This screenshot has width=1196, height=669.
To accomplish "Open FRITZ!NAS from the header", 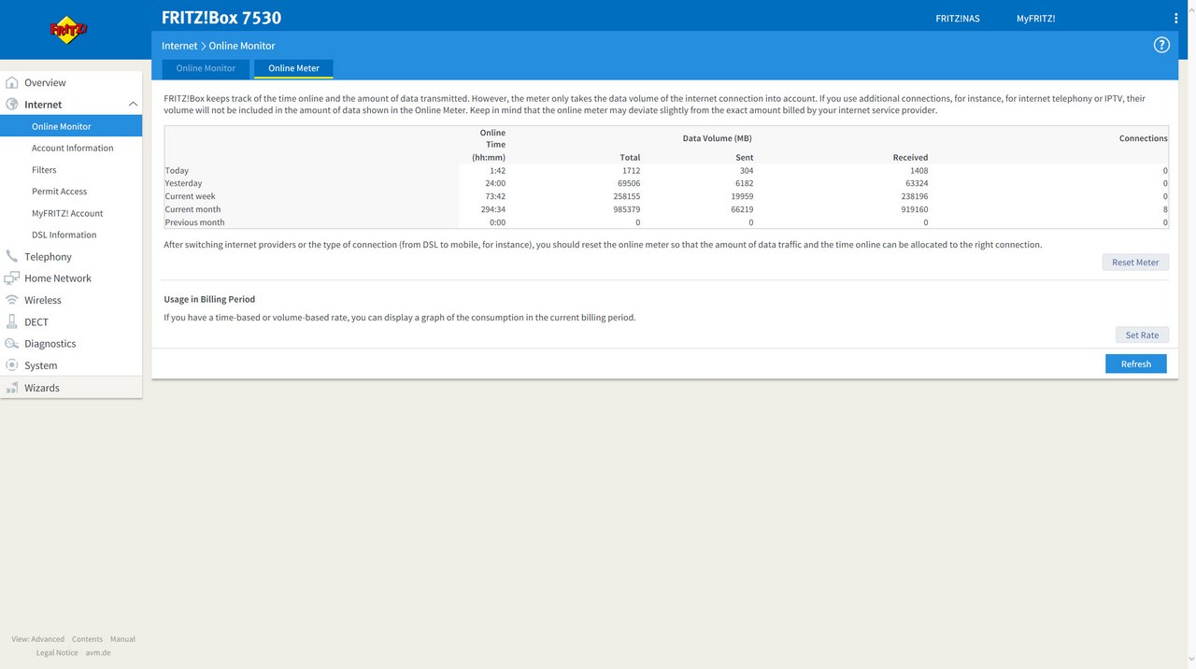I will pos(958,19).
